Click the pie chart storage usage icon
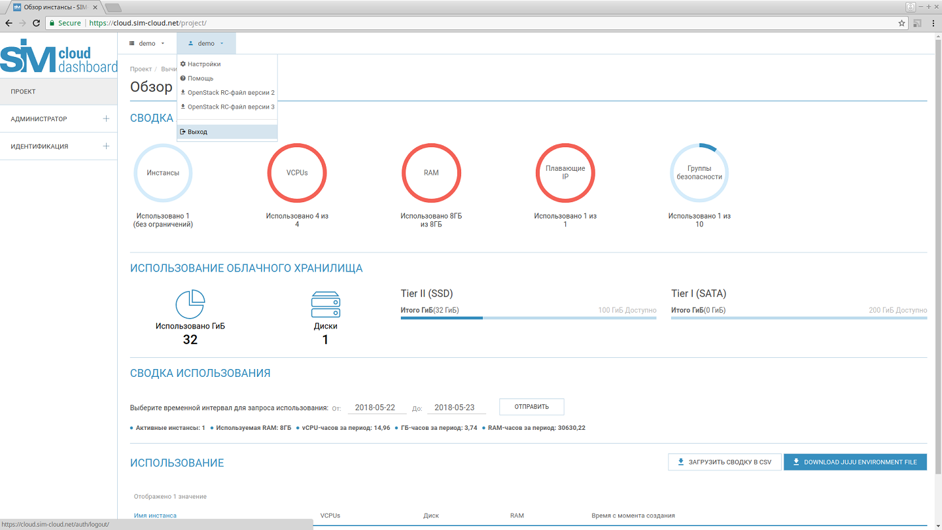Image resolution: width=942 pixels, height=530 pixels. pos(190,305)
